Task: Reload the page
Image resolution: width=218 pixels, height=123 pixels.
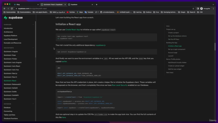Action: tap(12, 9)
